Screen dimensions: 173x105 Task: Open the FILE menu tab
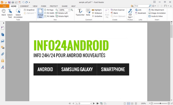5,6
